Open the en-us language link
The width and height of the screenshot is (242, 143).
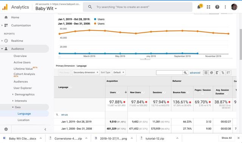[x=65, y=115]
